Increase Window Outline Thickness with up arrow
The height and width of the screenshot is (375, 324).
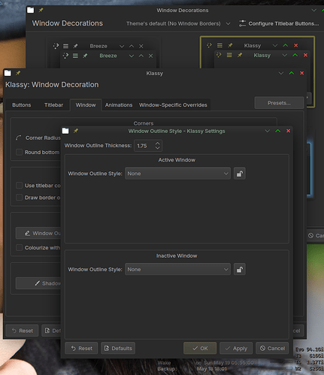point(157,144)
